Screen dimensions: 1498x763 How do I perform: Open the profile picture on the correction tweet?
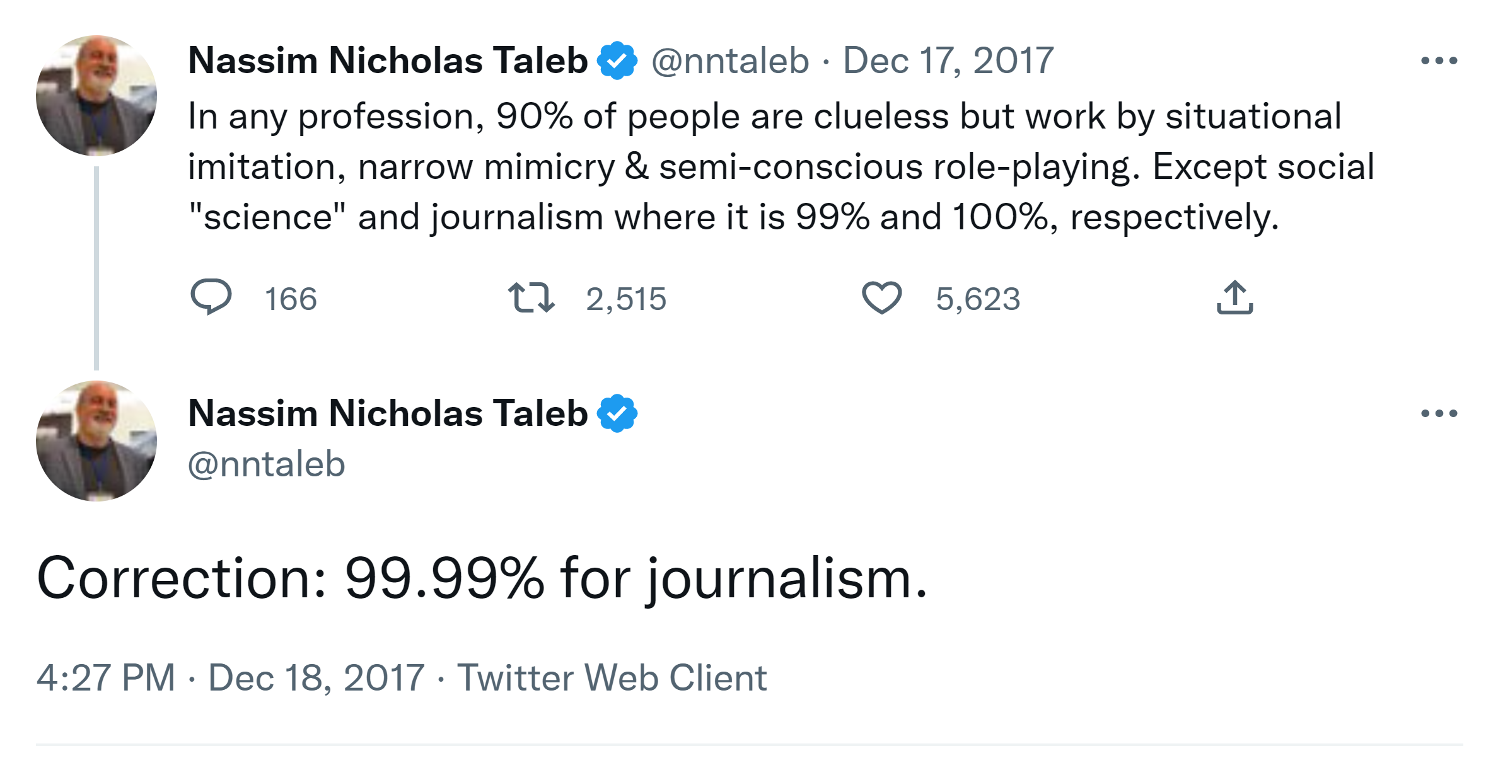96,441
